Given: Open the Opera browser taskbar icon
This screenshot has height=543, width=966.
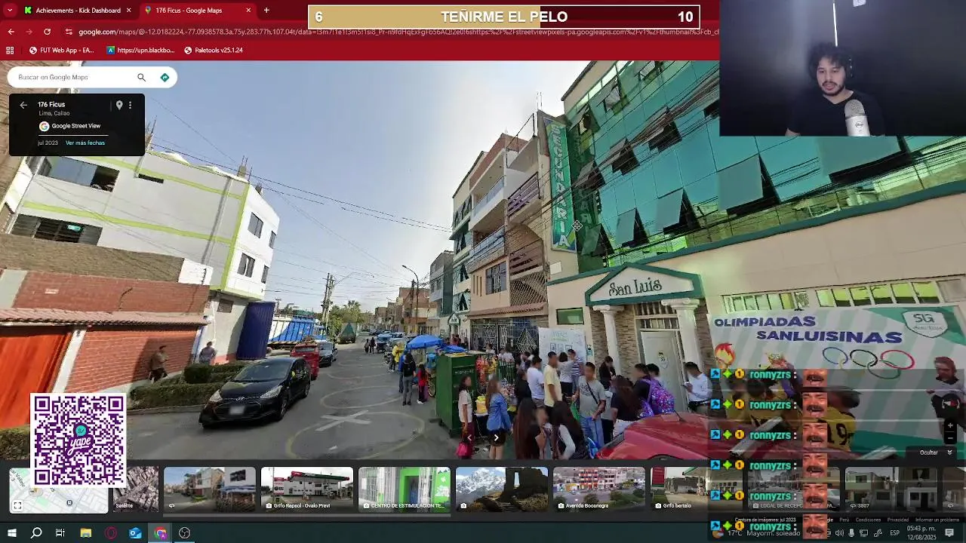Looking at the screenshot, I should point(111,533).
